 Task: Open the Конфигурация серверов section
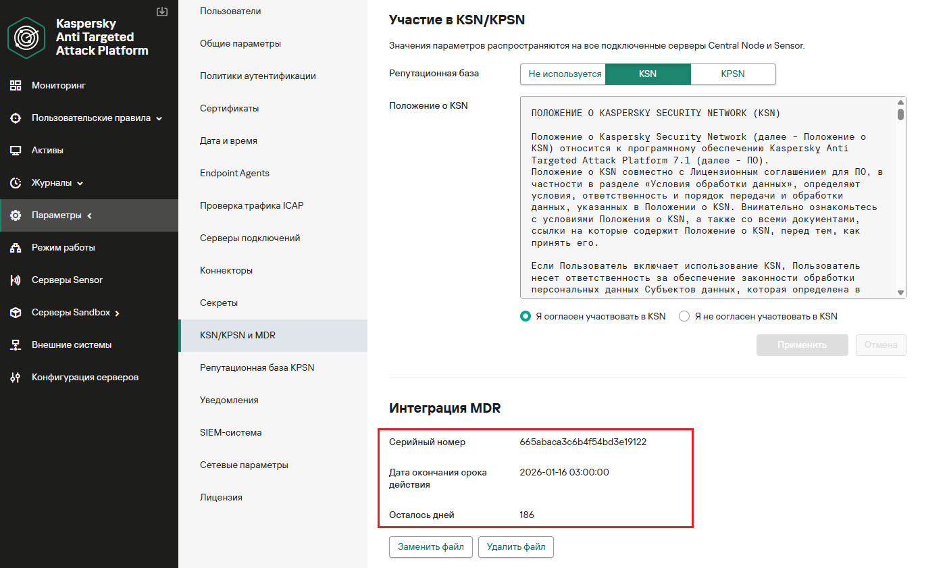point(89,378)
